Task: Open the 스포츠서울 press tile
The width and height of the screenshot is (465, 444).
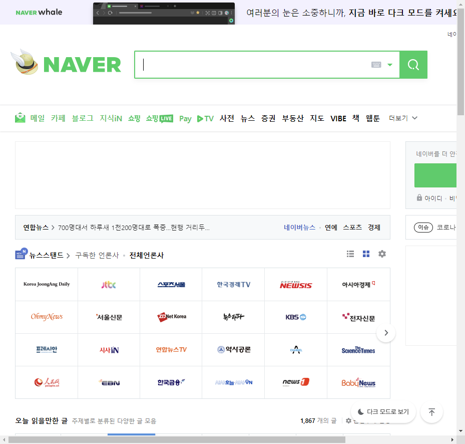Action: click(171, 285)
